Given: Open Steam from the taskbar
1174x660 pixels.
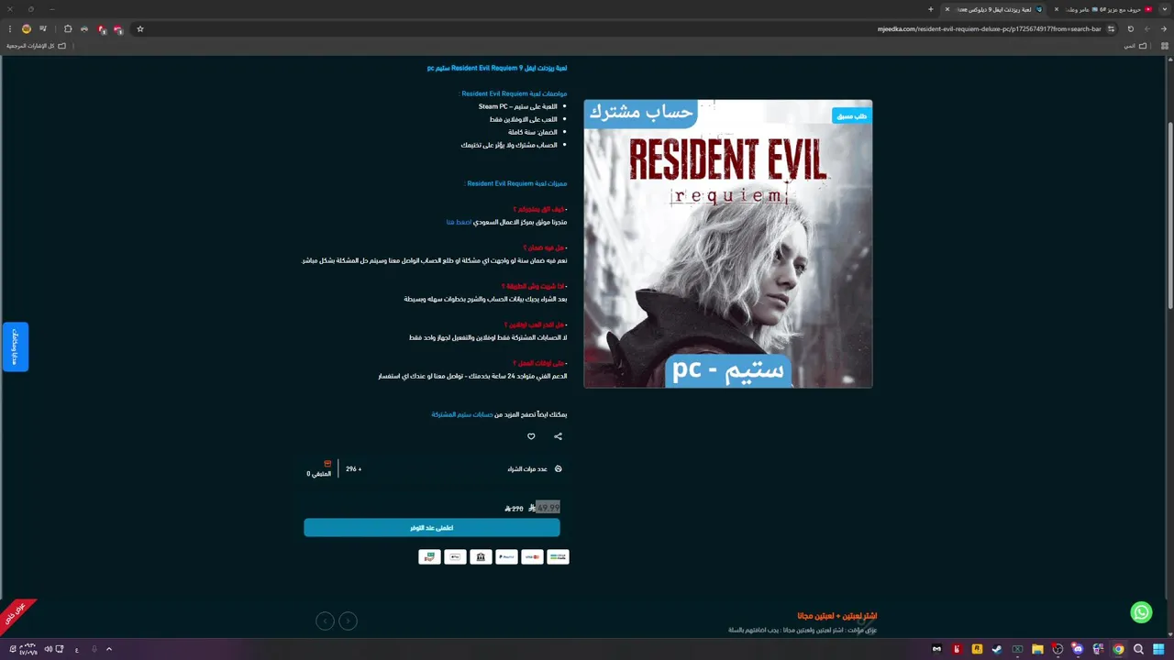Looking at the screenshot, I should tap(997, 649).
